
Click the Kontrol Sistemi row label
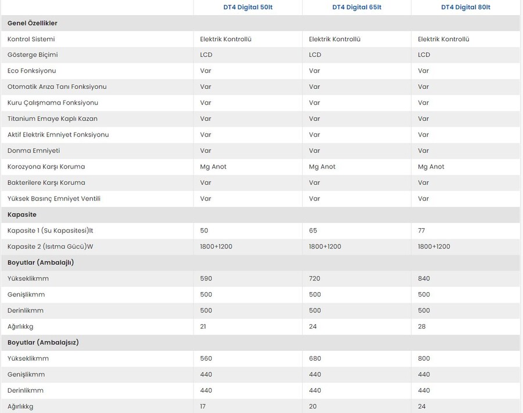[31, 39]
